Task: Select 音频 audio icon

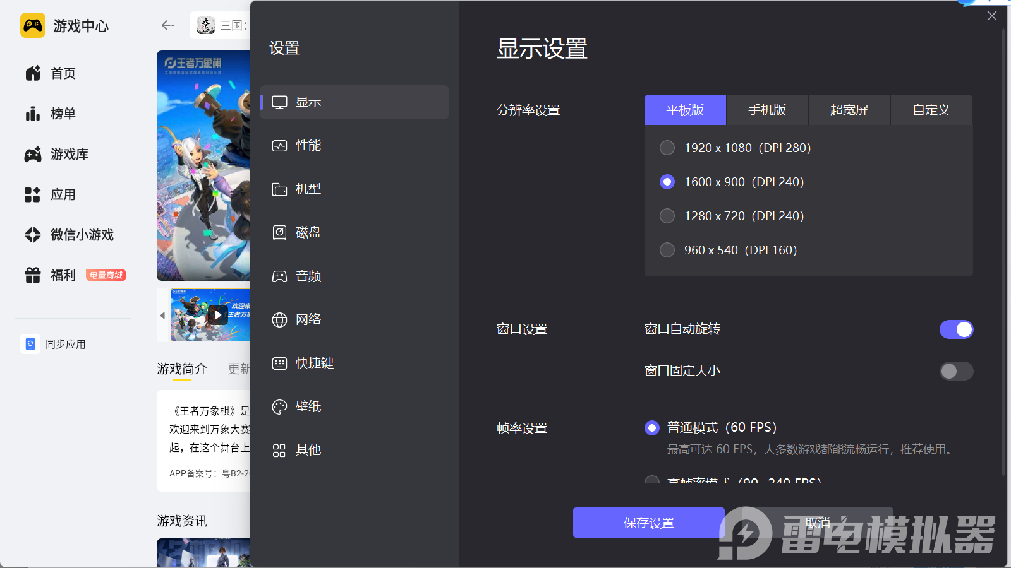Action: tap(279, 276)
